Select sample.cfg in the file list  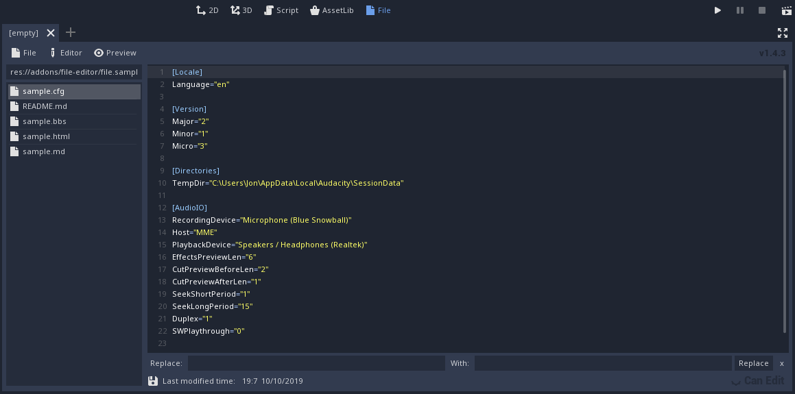tap(74, 92)
